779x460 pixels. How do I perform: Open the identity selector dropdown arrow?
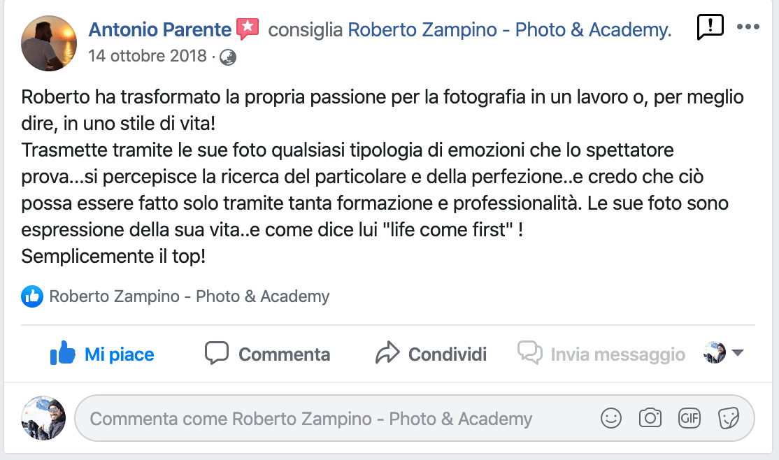point(737,353)
